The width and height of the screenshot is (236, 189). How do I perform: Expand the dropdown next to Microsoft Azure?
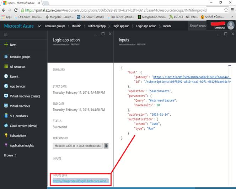pyautogui.click(x=39, y=26)
